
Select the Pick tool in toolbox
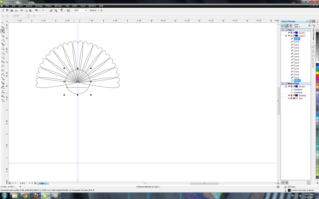(2, 22)
